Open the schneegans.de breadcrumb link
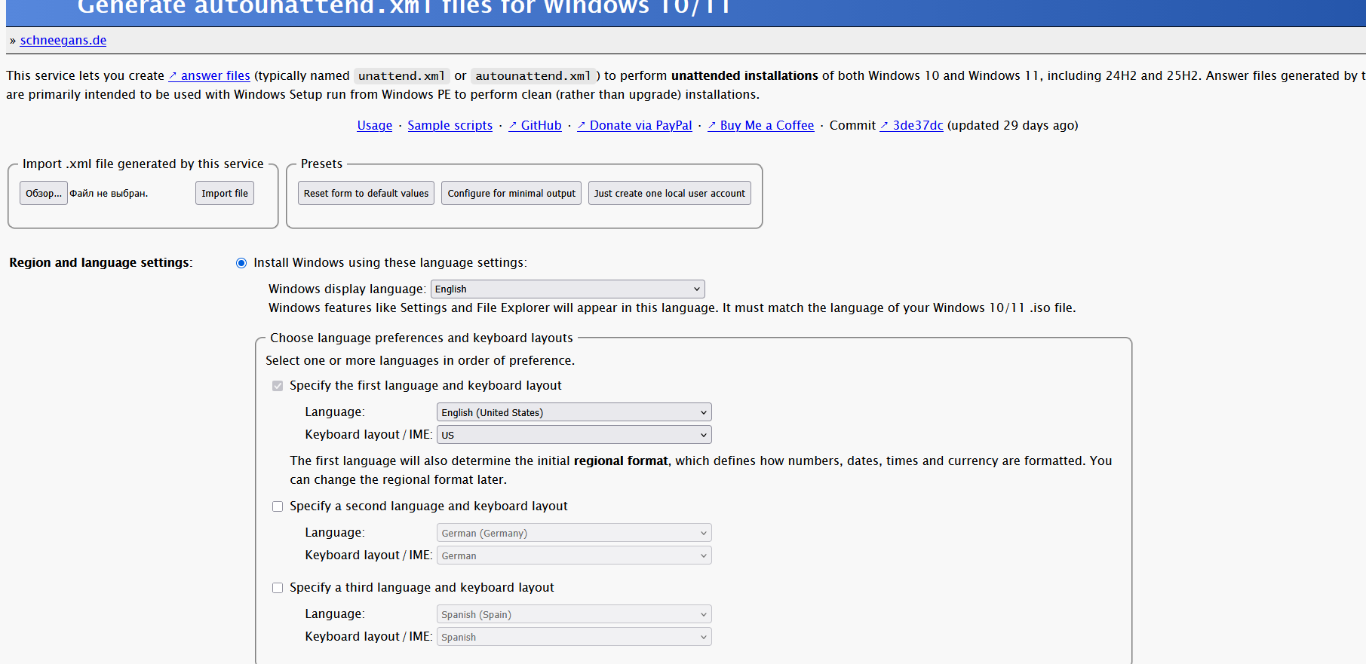The height and width of the screenshot is (664, 1366). pos(63,40)
